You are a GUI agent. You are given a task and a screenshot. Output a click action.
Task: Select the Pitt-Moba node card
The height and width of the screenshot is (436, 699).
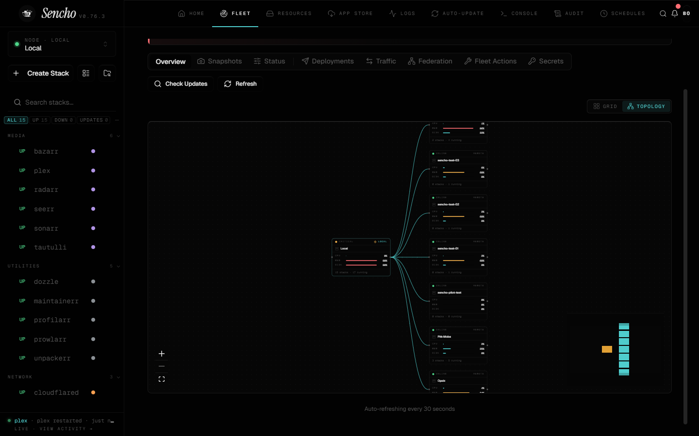coord(458,345)
